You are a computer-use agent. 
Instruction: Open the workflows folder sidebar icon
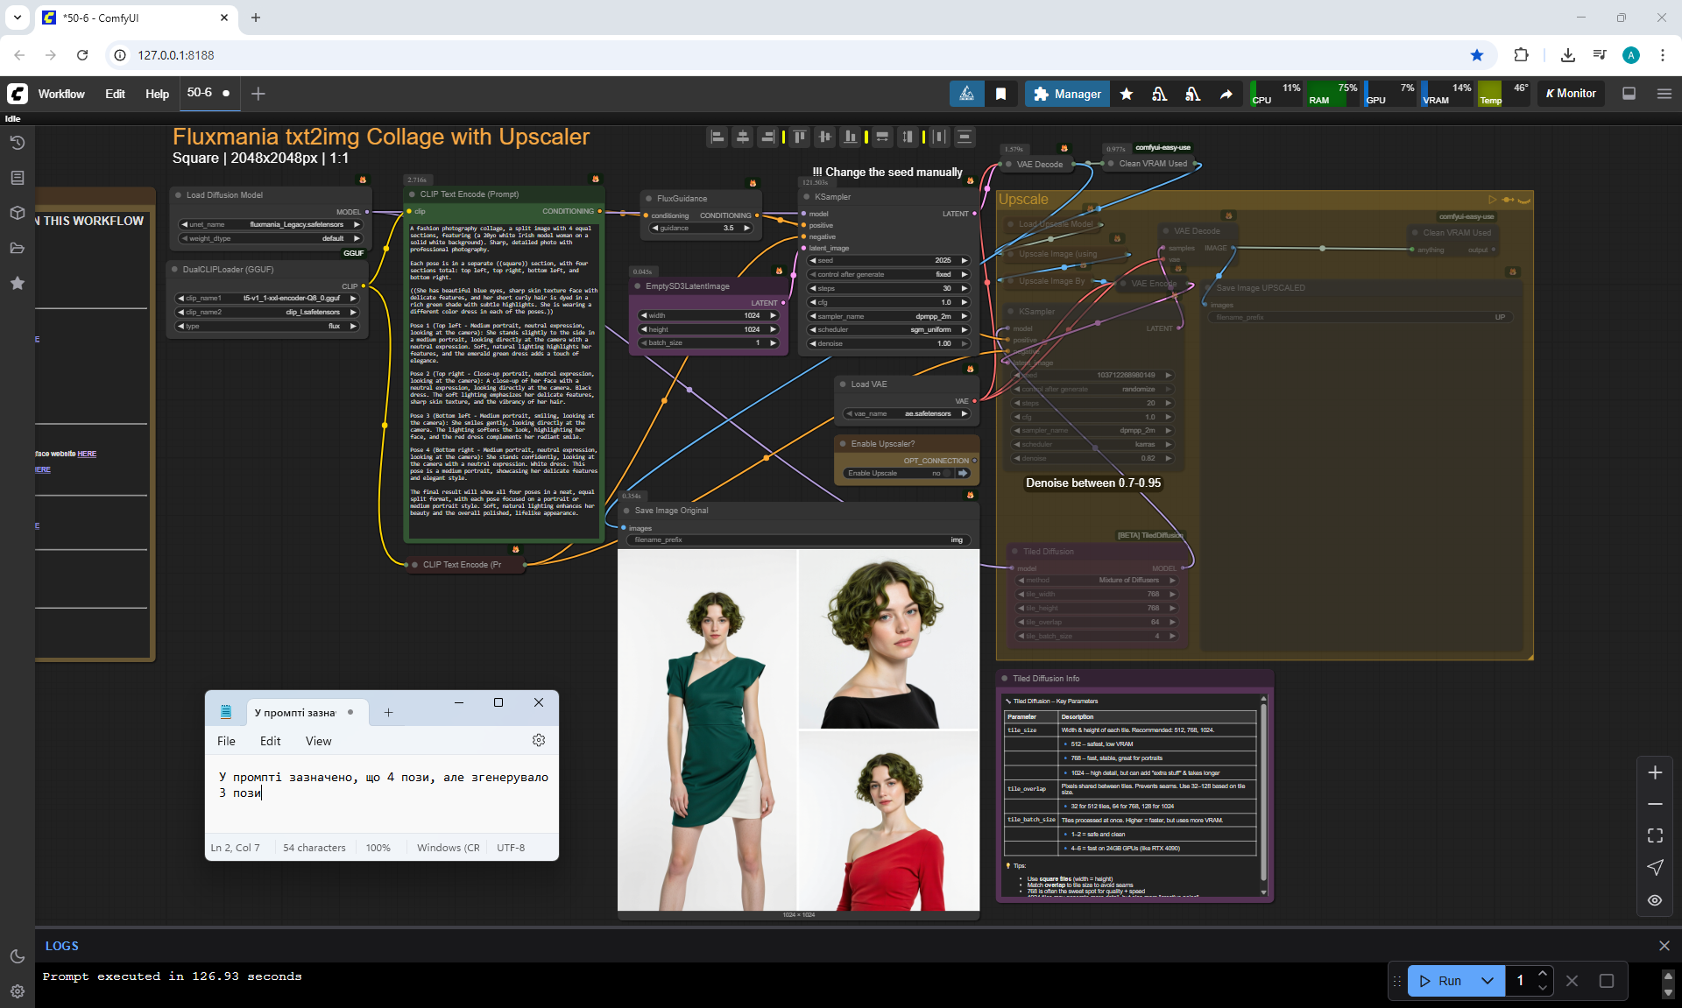(x=17, y=248)
